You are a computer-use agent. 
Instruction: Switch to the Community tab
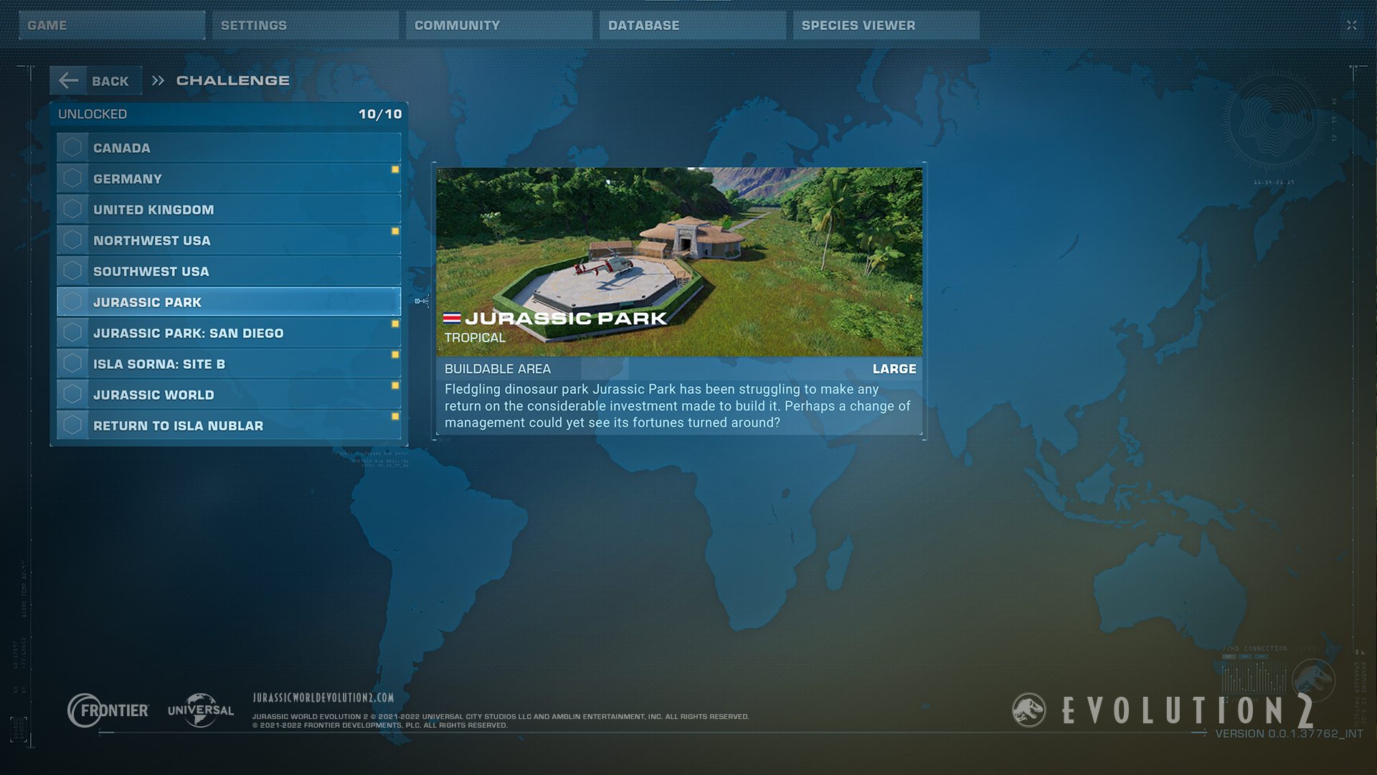point(499,25)
